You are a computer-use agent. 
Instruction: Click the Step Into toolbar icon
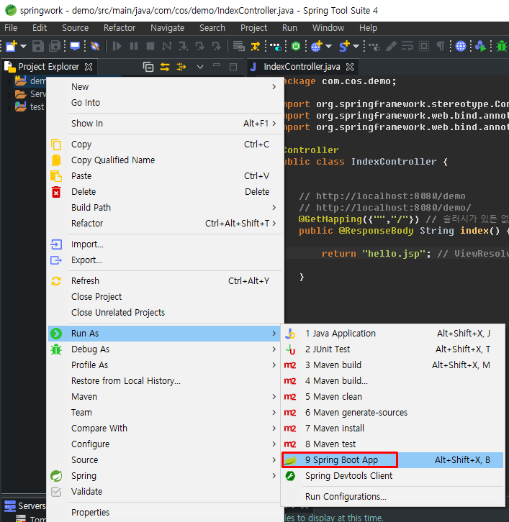pos(184,46)
